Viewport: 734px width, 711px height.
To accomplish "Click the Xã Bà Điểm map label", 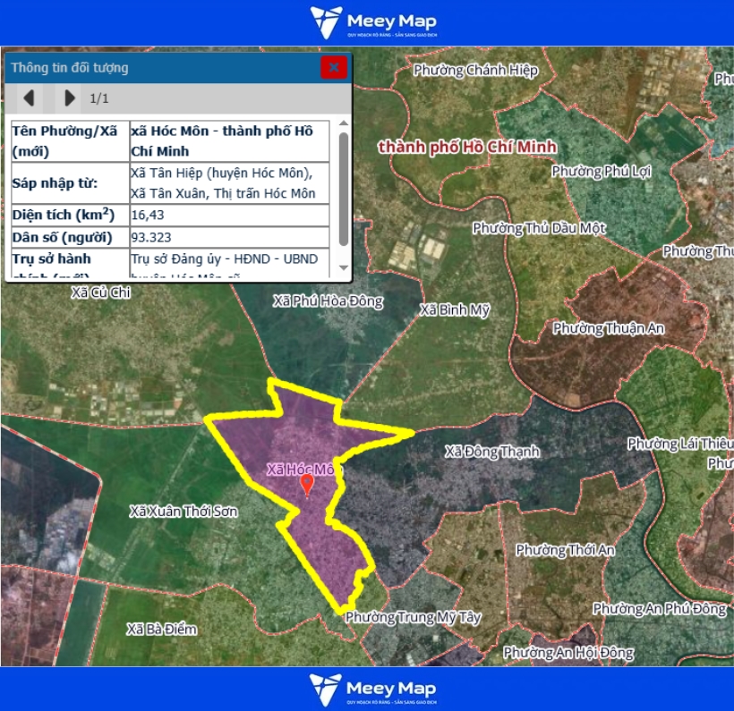I will (x=161, y=629).
